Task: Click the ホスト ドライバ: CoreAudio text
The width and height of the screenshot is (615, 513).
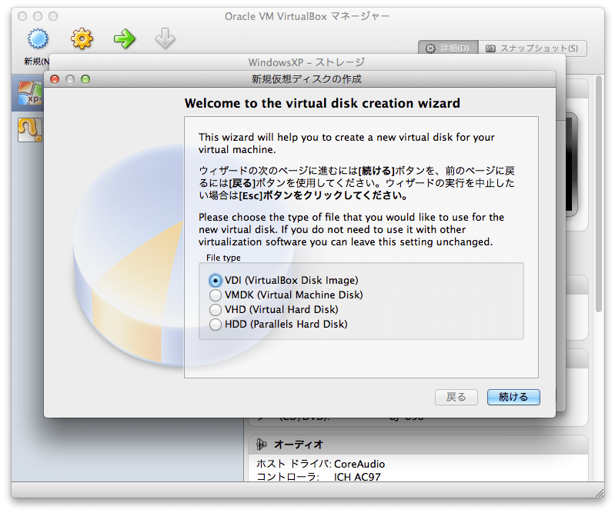Action: click(x=320, y=464)
